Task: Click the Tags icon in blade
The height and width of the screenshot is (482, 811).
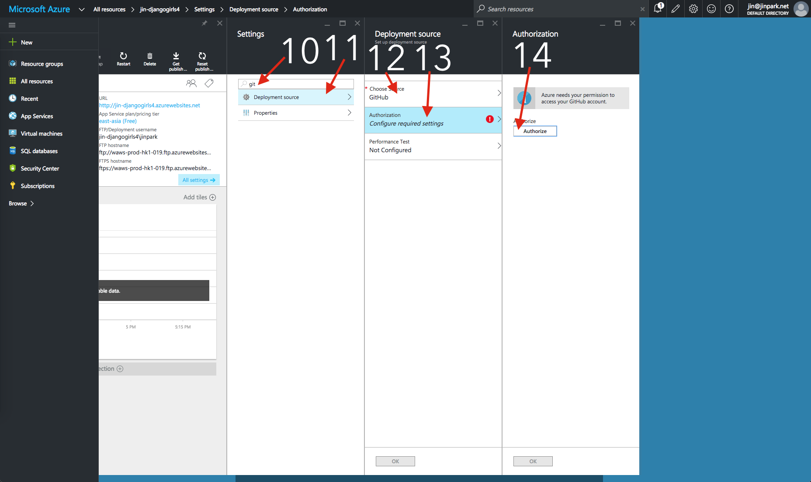Action: 209,83
